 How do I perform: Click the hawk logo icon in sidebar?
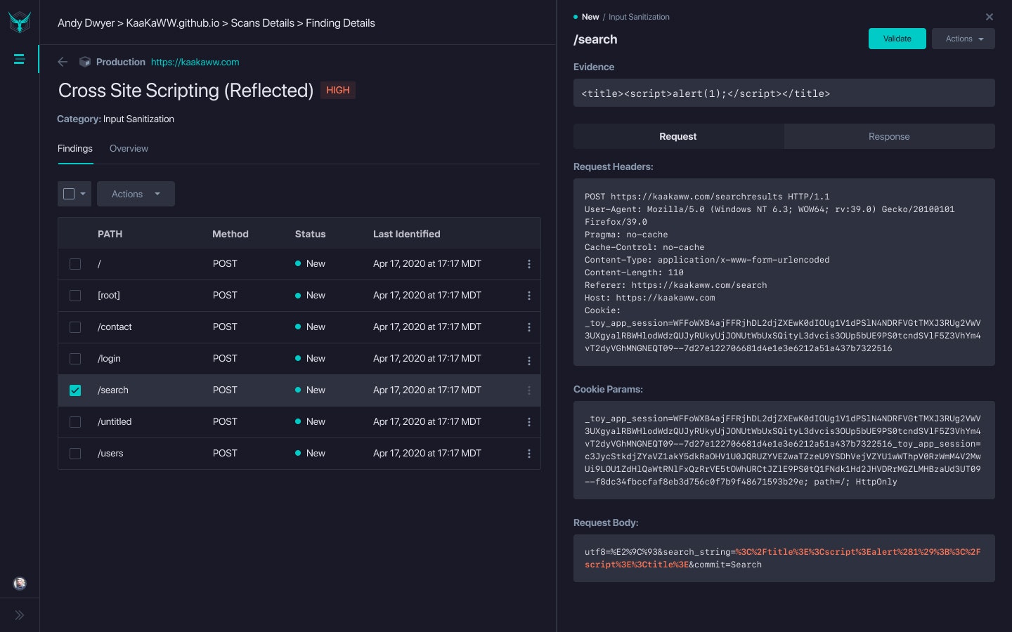click(20, 22)
